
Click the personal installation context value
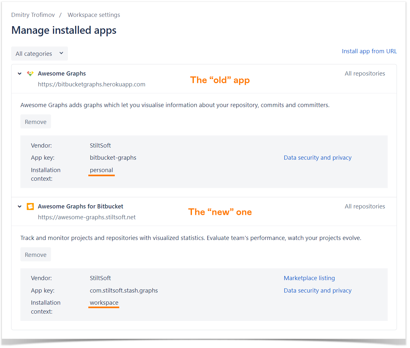click(x=101, y=170)
